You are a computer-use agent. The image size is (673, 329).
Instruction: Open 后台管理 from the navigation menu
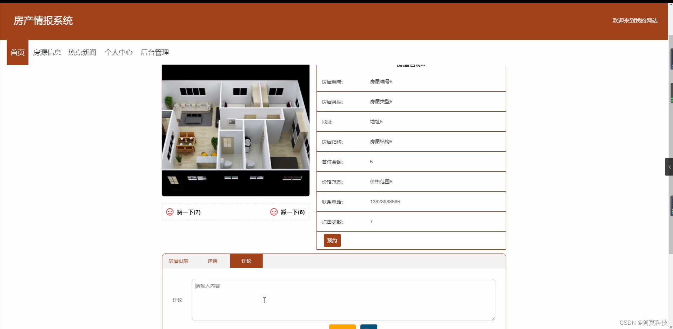[154, 52]
